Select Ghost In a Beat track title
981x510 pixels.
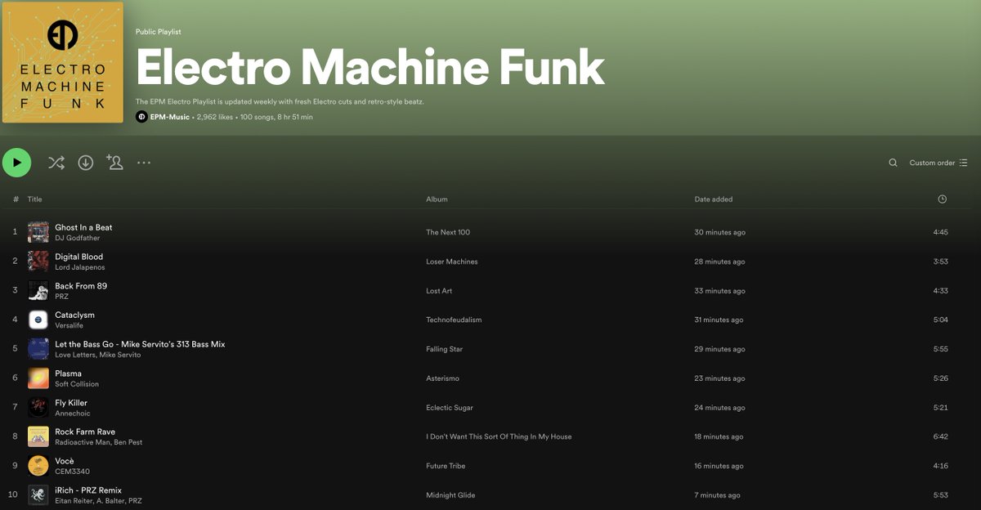coord(83,227)
